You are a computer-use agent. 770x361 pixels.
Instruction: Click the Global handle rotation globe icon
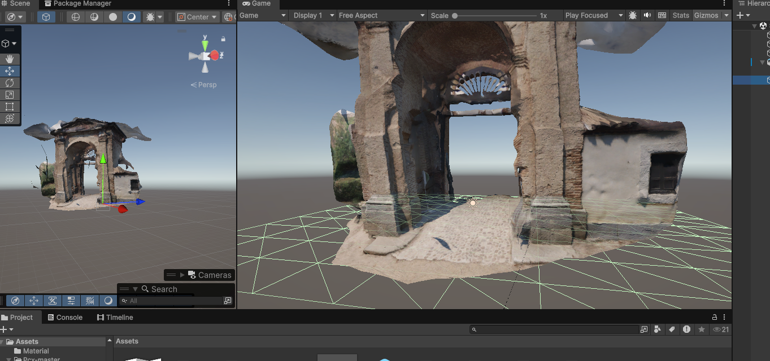229,17
